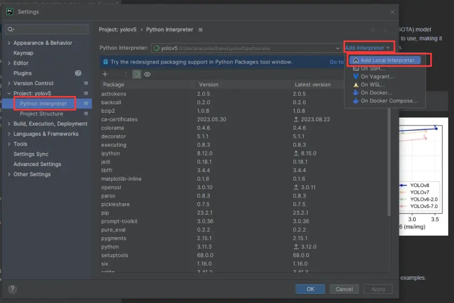The height and width of the screenshot is (303, 454).
Task: Click the house icon of Add Local Interpreter
Action: tap(356, 60)
